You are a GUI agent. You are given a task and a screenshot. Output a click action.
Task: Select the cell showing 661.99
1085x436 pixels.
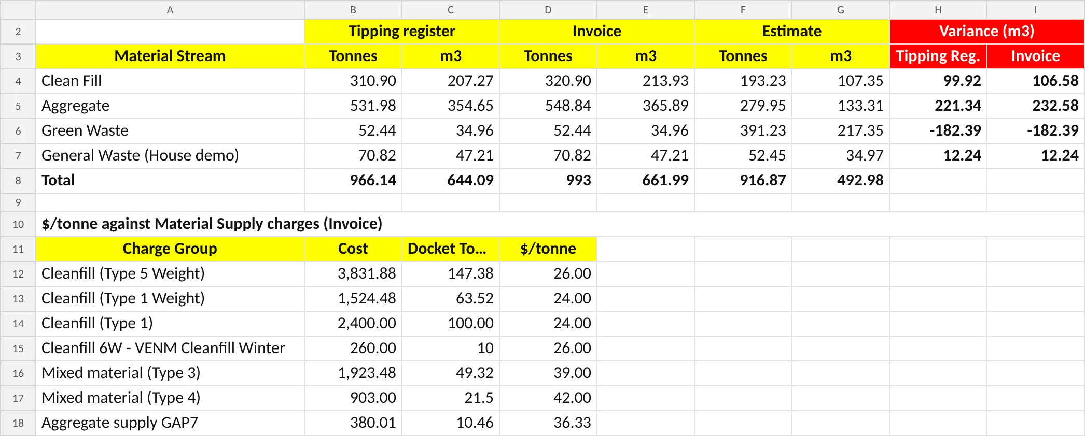tap(645, 180)
